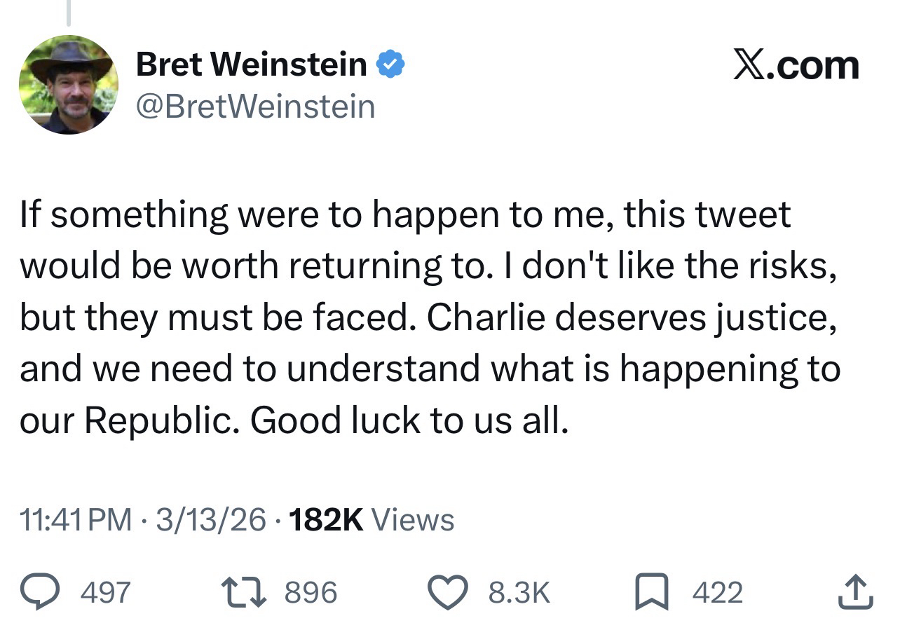View the 182K Views analytics
This screenshot has height=623, width=900.
(x=371, y=520)
